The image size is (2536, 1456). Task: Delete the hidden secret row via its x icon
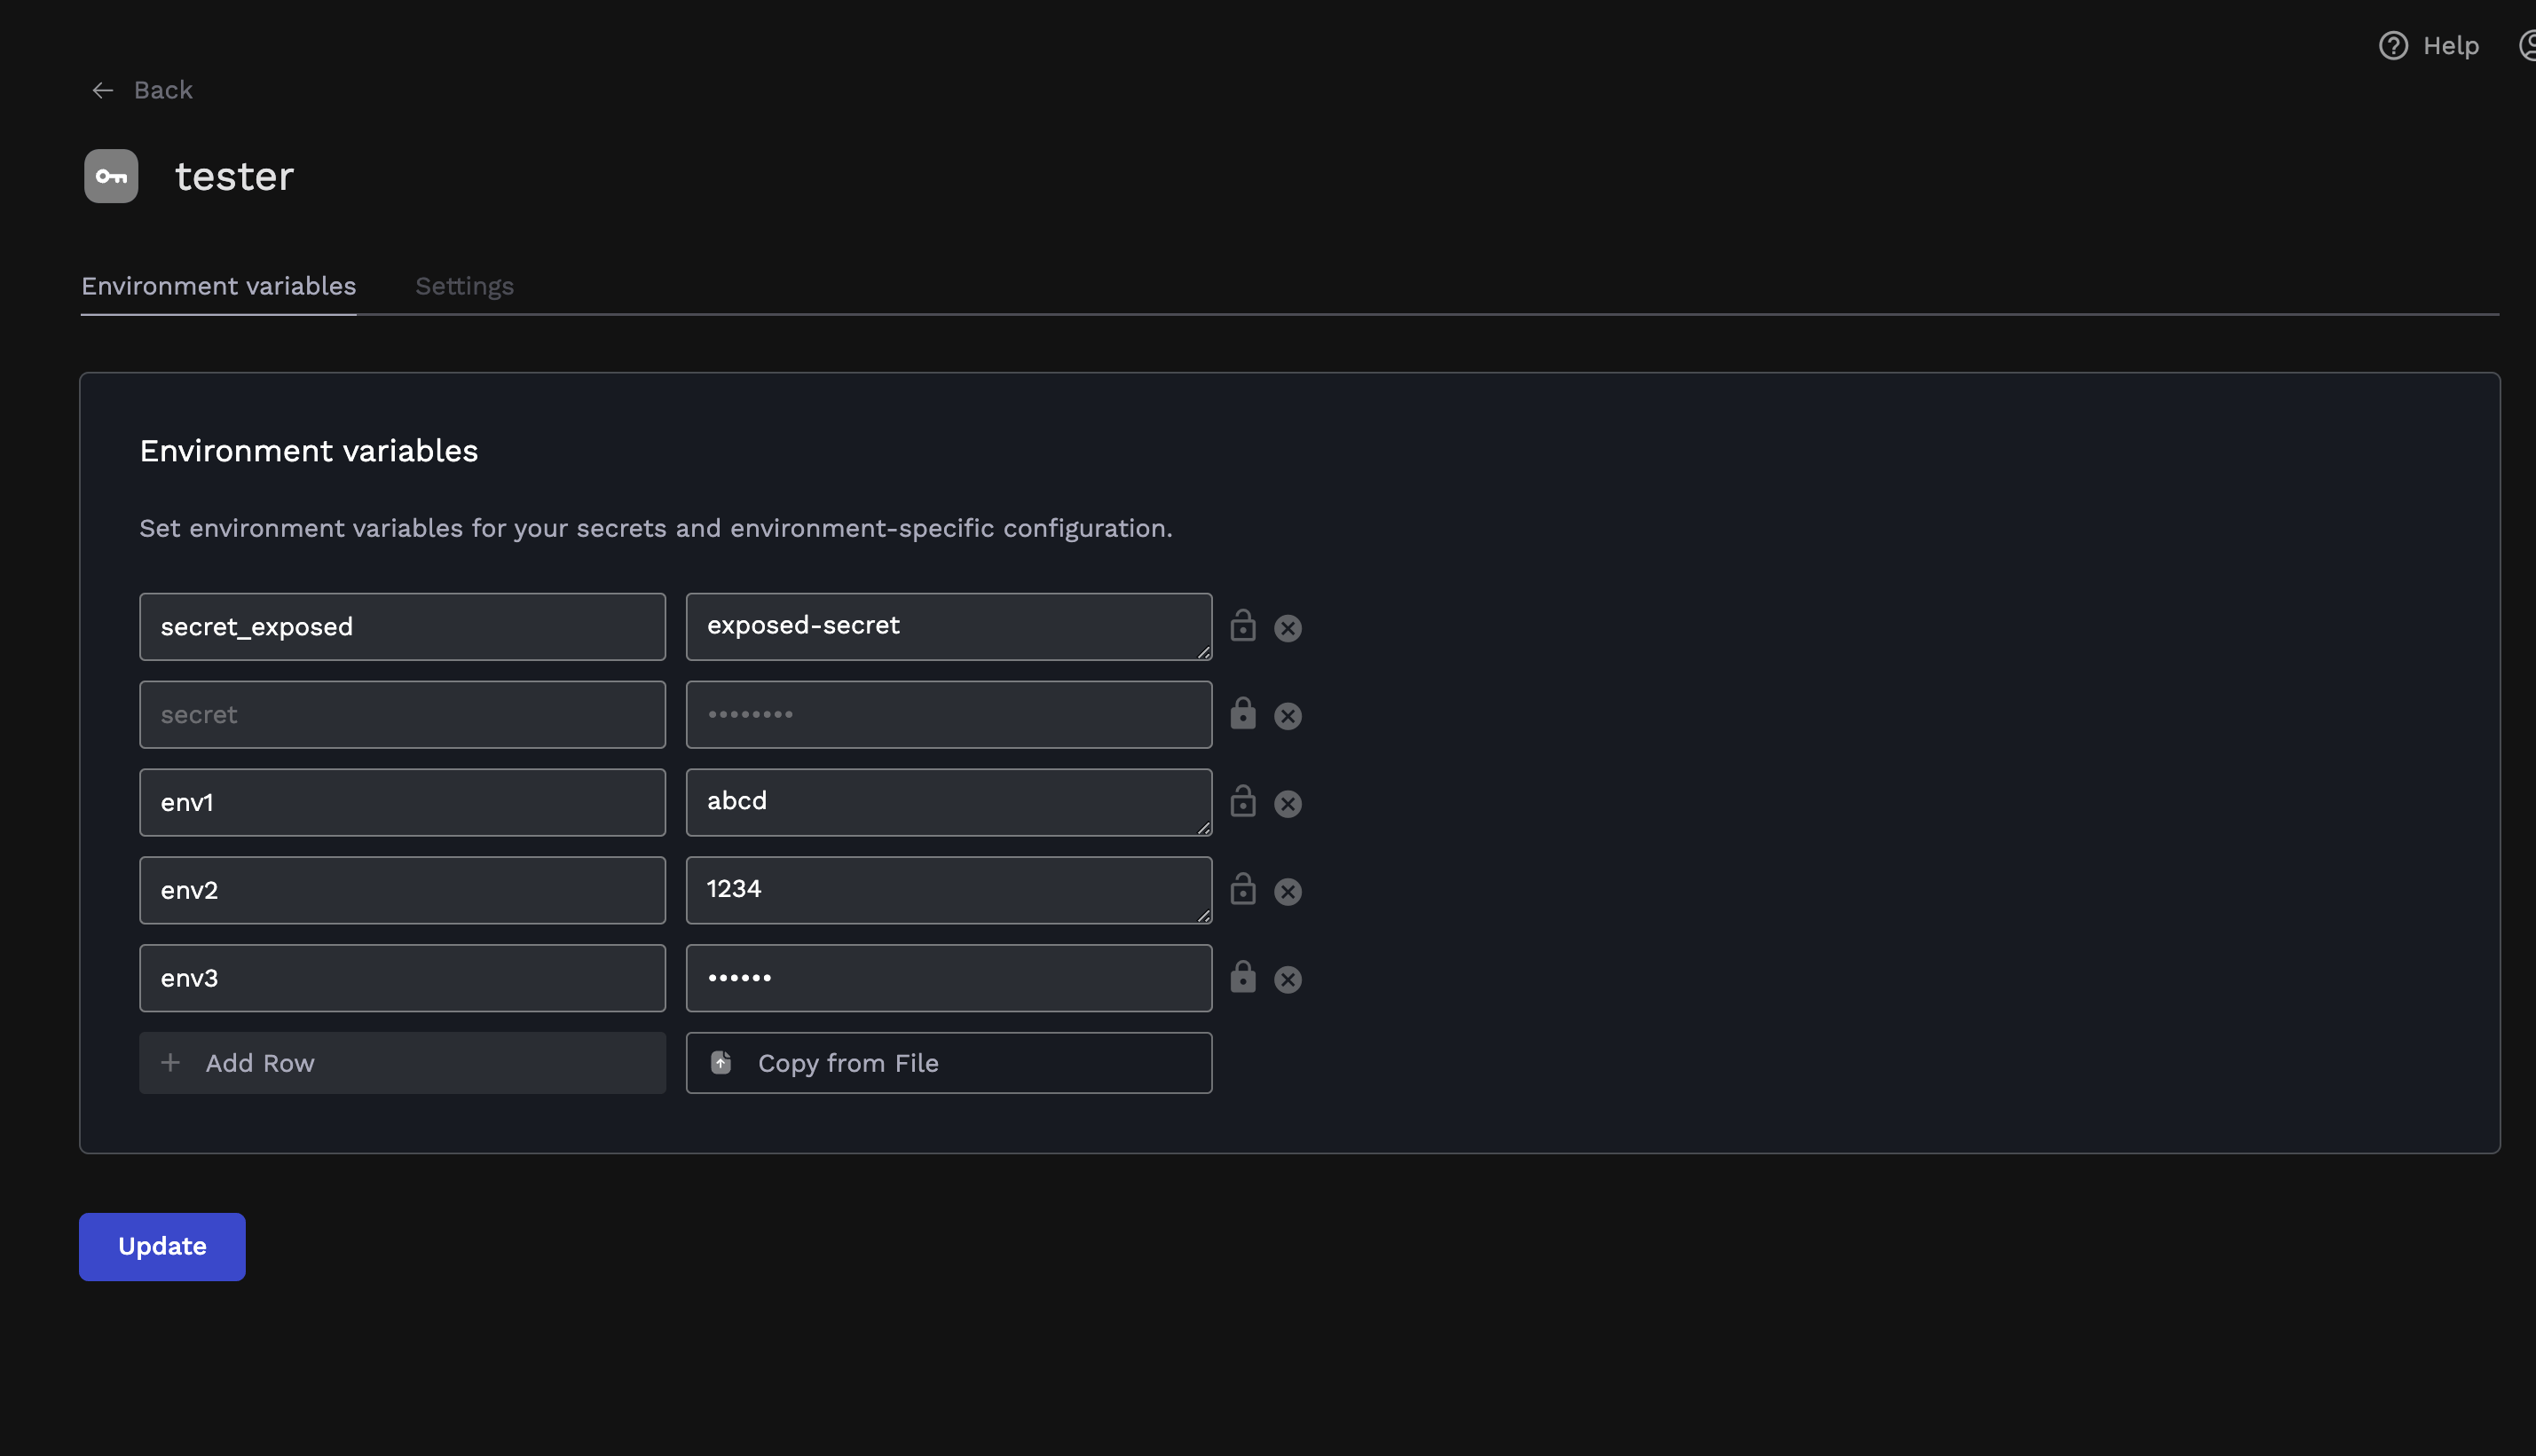click(x=1288, y=715)
